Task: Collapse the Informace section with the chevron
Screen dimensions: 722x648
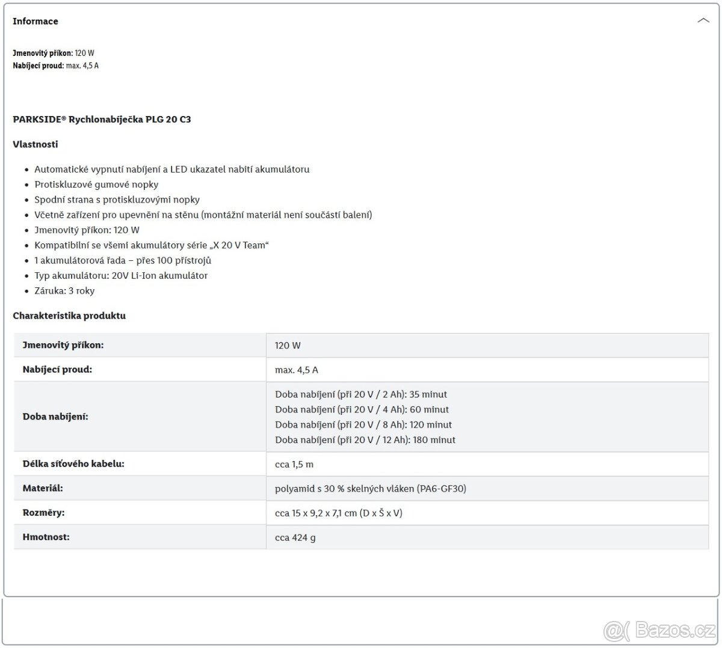Action: [703, 20]
